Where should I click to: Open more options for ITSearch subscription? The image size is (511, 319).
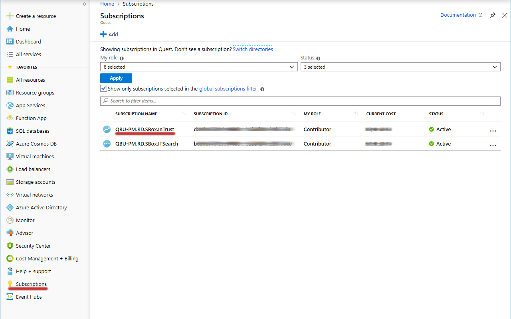(x=493, y=145)
